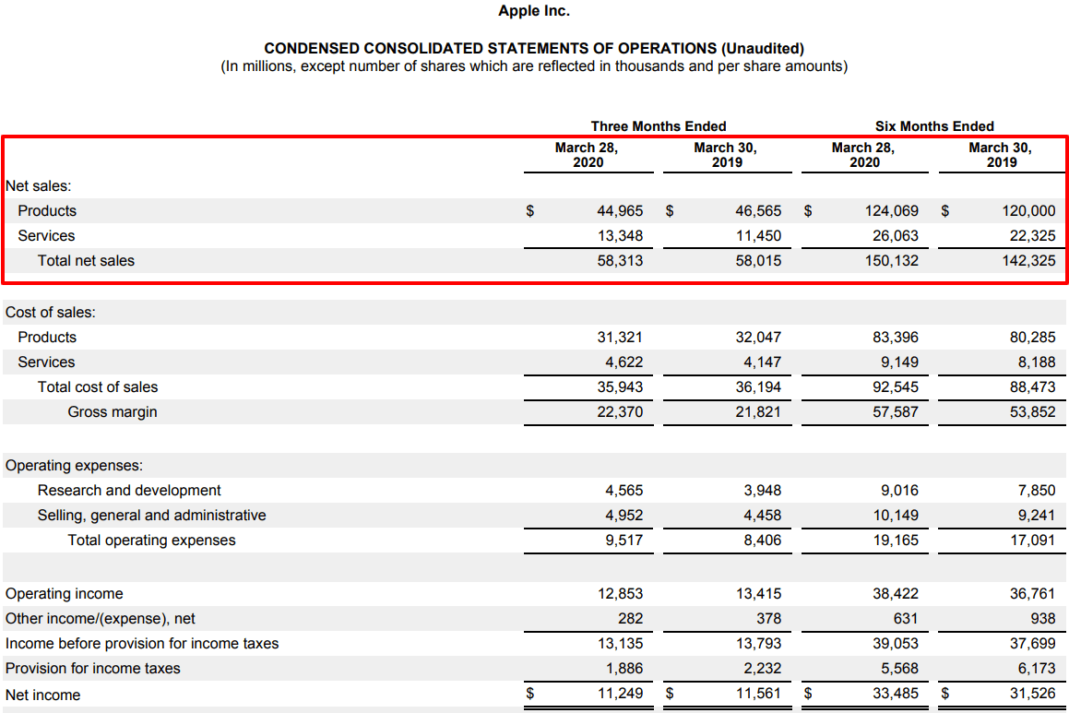The image size is (1069, 713).
Task: Click Services cost value 4,622
Action: tap(624, 362)
